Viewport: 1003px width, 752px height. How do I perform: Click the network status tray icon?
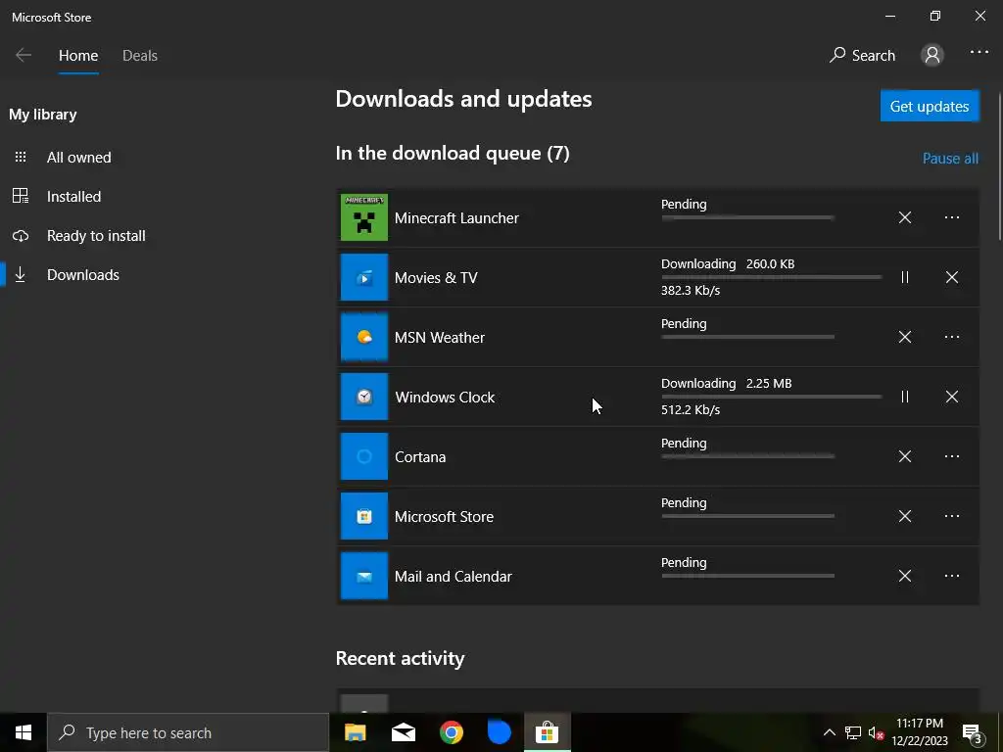click(x=853, y=732)
